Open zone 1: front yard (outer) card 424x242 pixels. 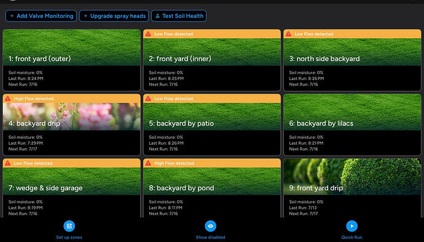coord(72,60)
